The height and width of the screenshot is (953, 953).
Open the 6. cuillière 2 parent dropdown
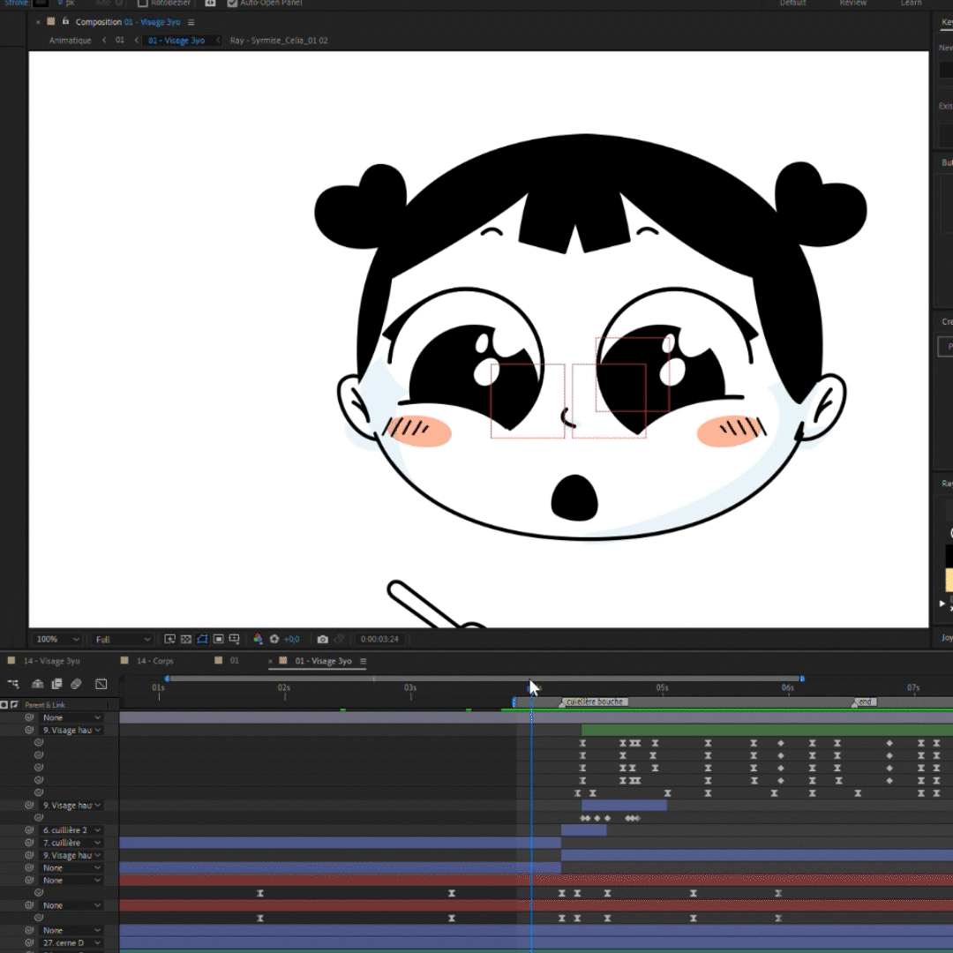(71, 830)
